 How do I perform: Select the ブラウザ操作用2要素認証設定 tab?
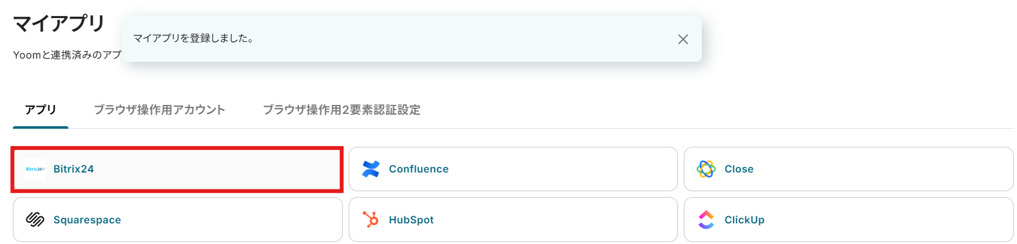pyautogui.click(x=342, y=109)
